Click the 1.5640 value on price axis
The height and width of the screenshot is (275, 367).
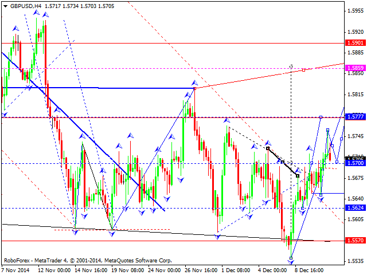(x=356, y=199)
